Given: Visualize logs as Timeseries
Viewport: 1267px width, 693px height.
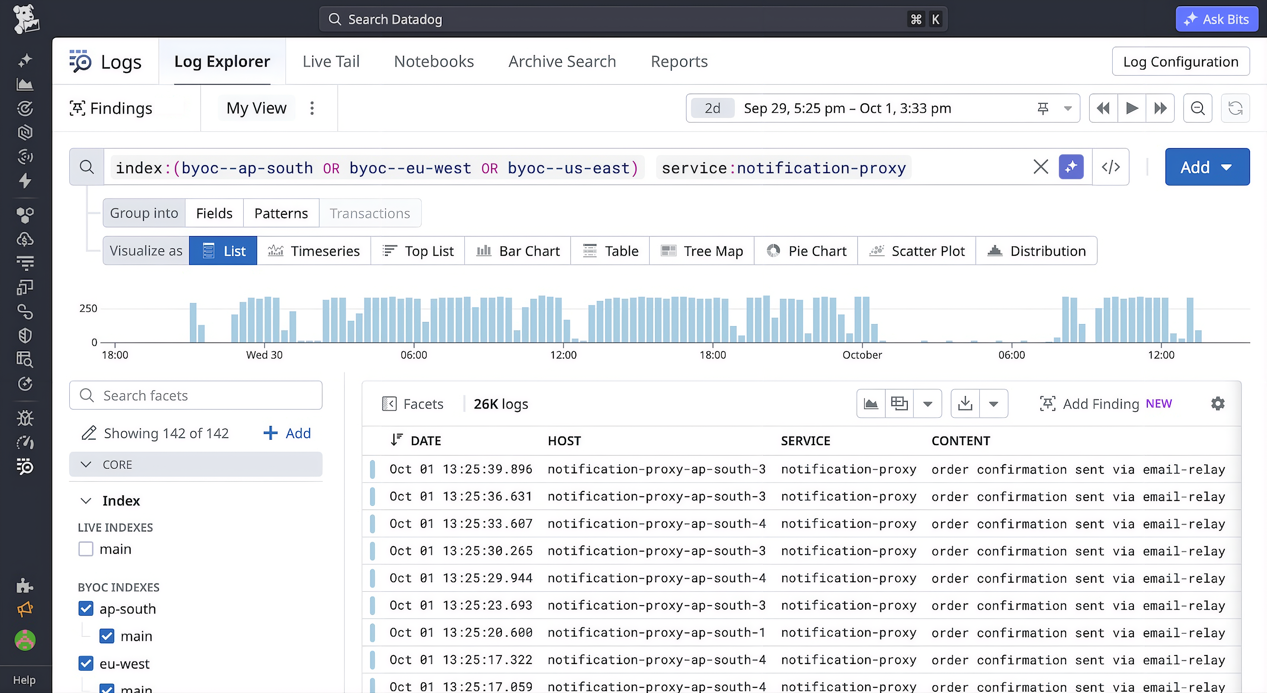Looking at the screenshot, I should tap(314, 251).
